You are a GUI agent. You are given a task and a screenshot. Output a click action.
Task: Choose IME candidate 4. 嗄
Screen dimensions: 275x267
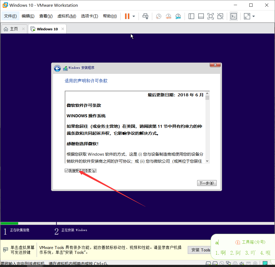coord(265,253)
